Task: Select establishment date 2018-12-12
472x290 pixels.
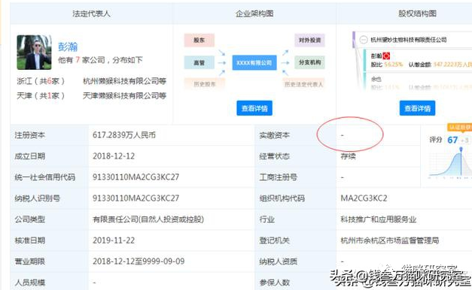Action: 114,156
